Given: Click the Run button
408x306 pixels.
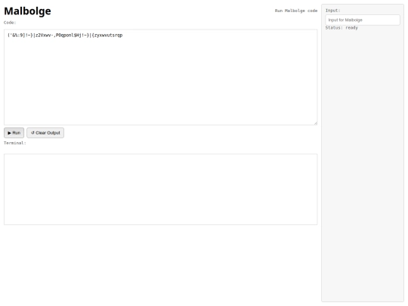Looking at the screenshot, I should [x=14, y=133].
